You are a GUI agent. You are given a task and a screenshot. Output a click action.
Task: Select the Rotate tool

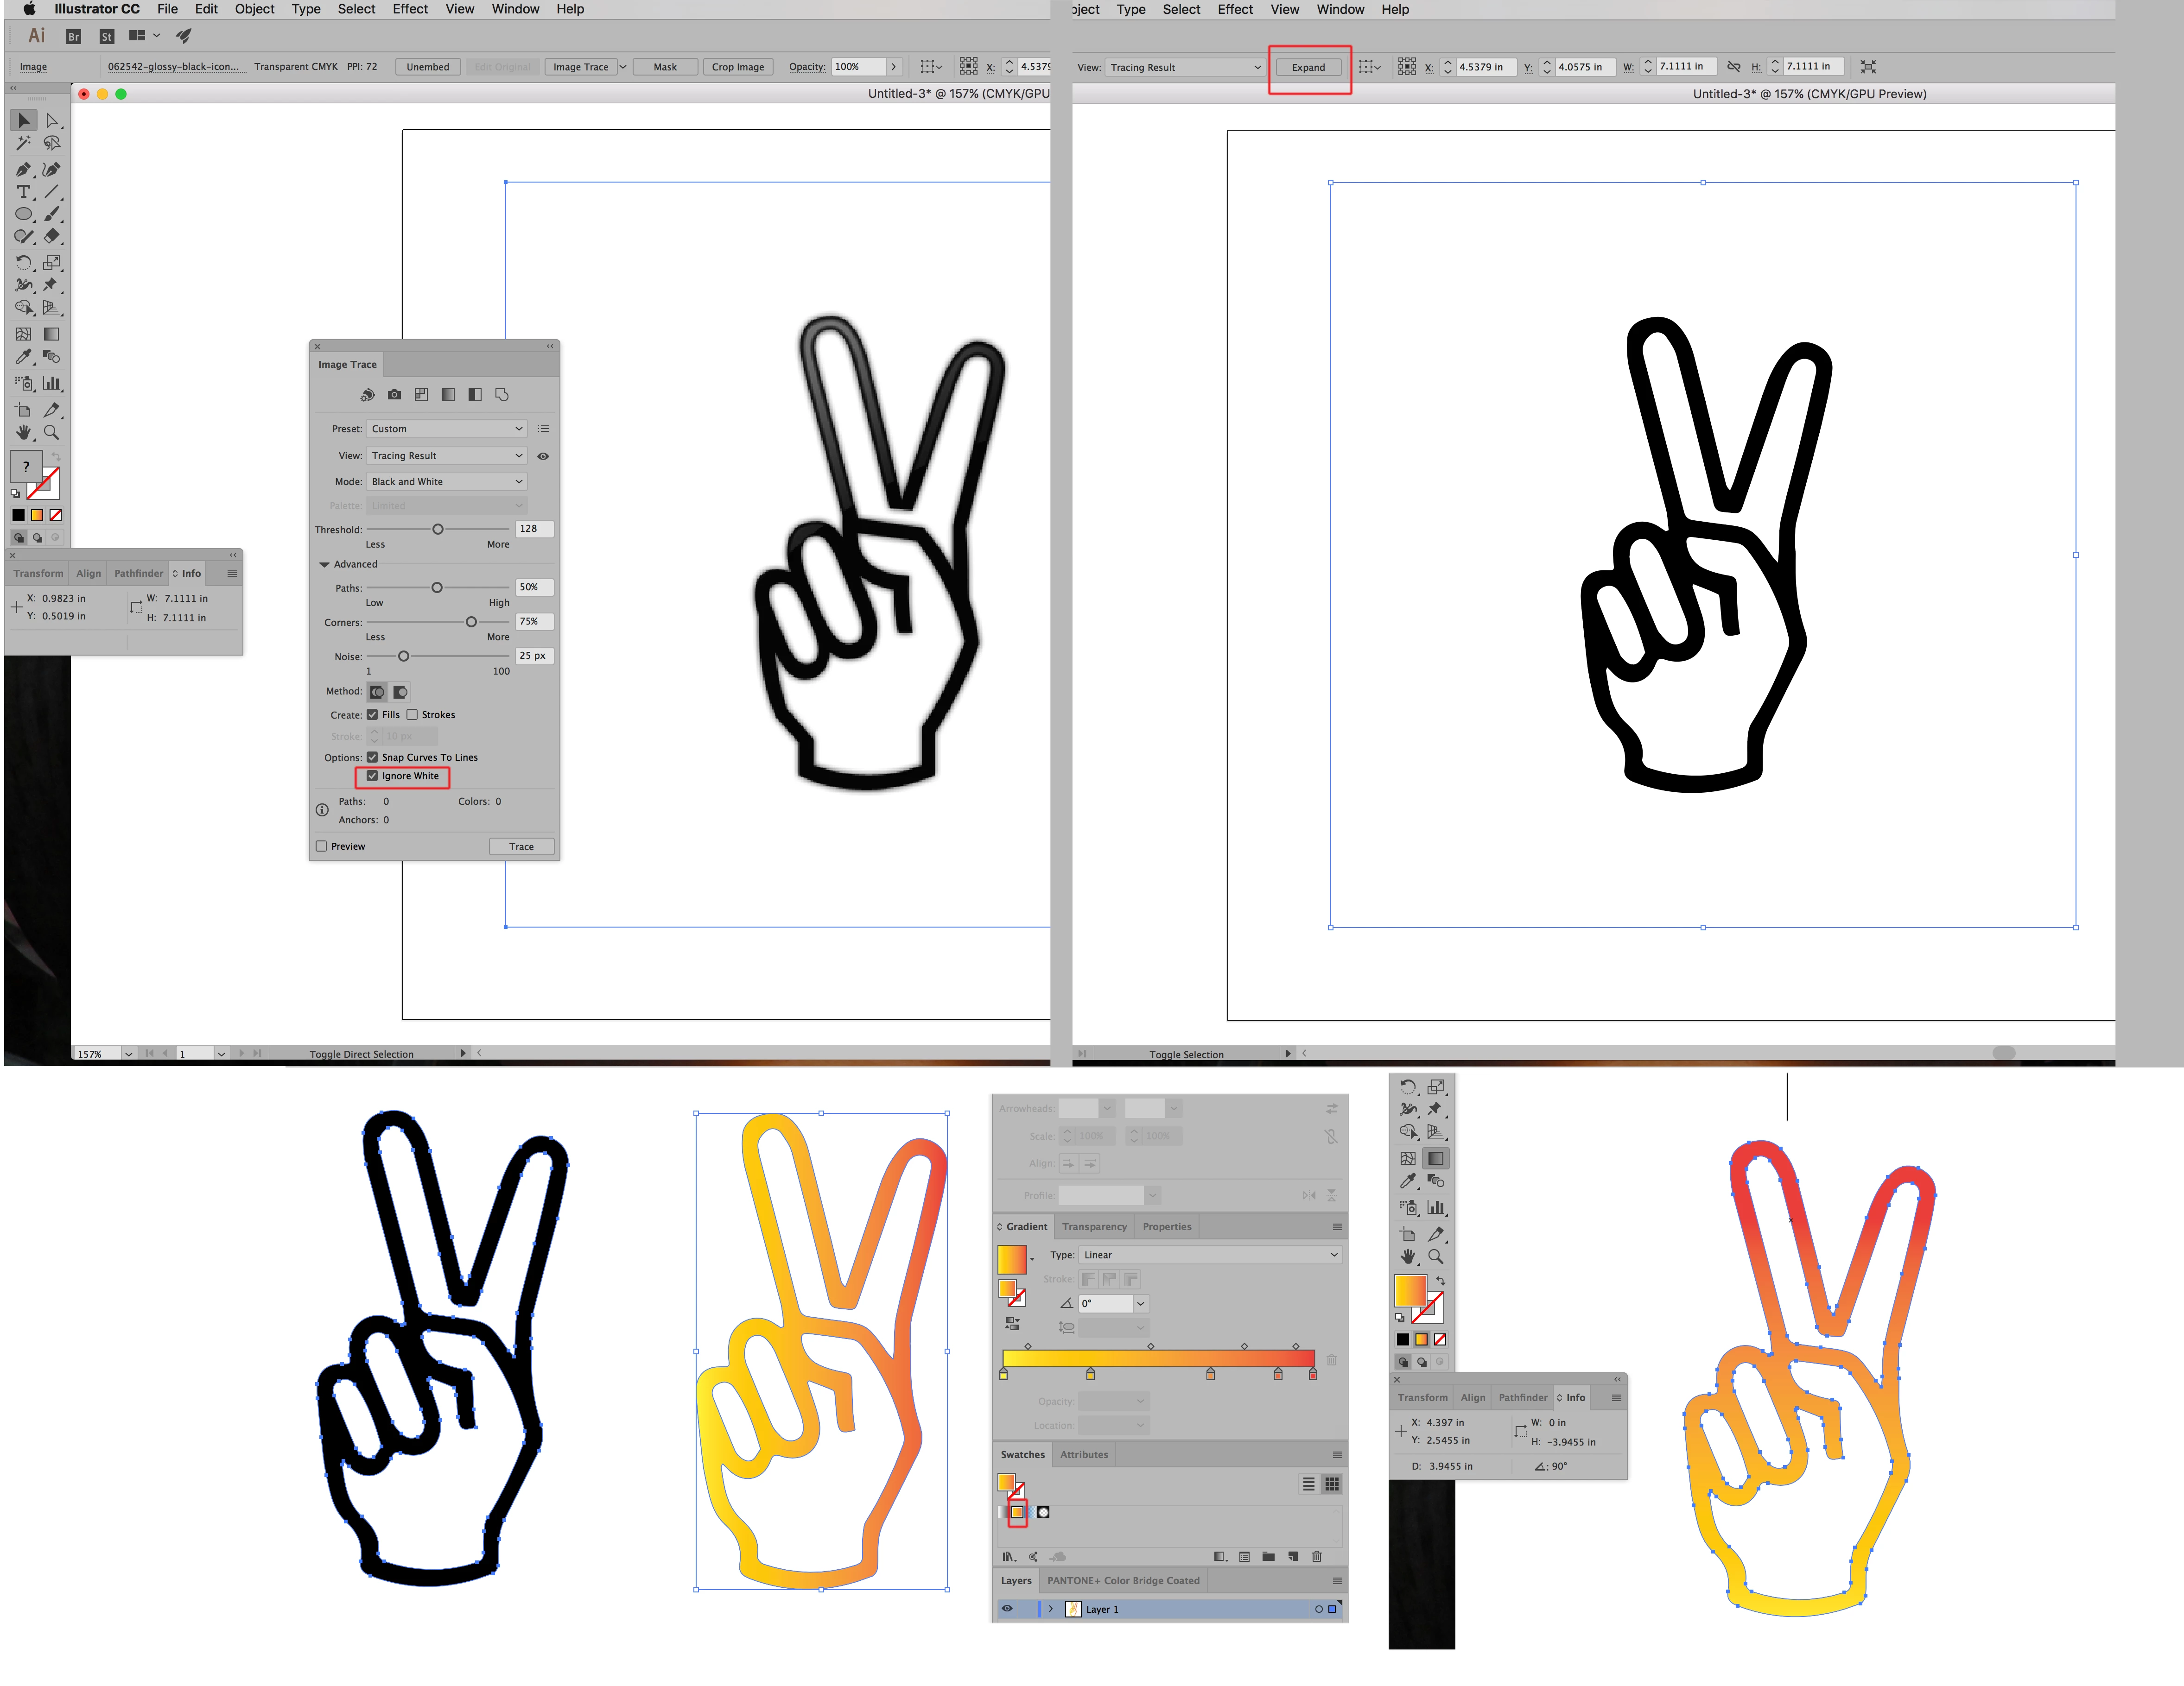pos(23,263)
